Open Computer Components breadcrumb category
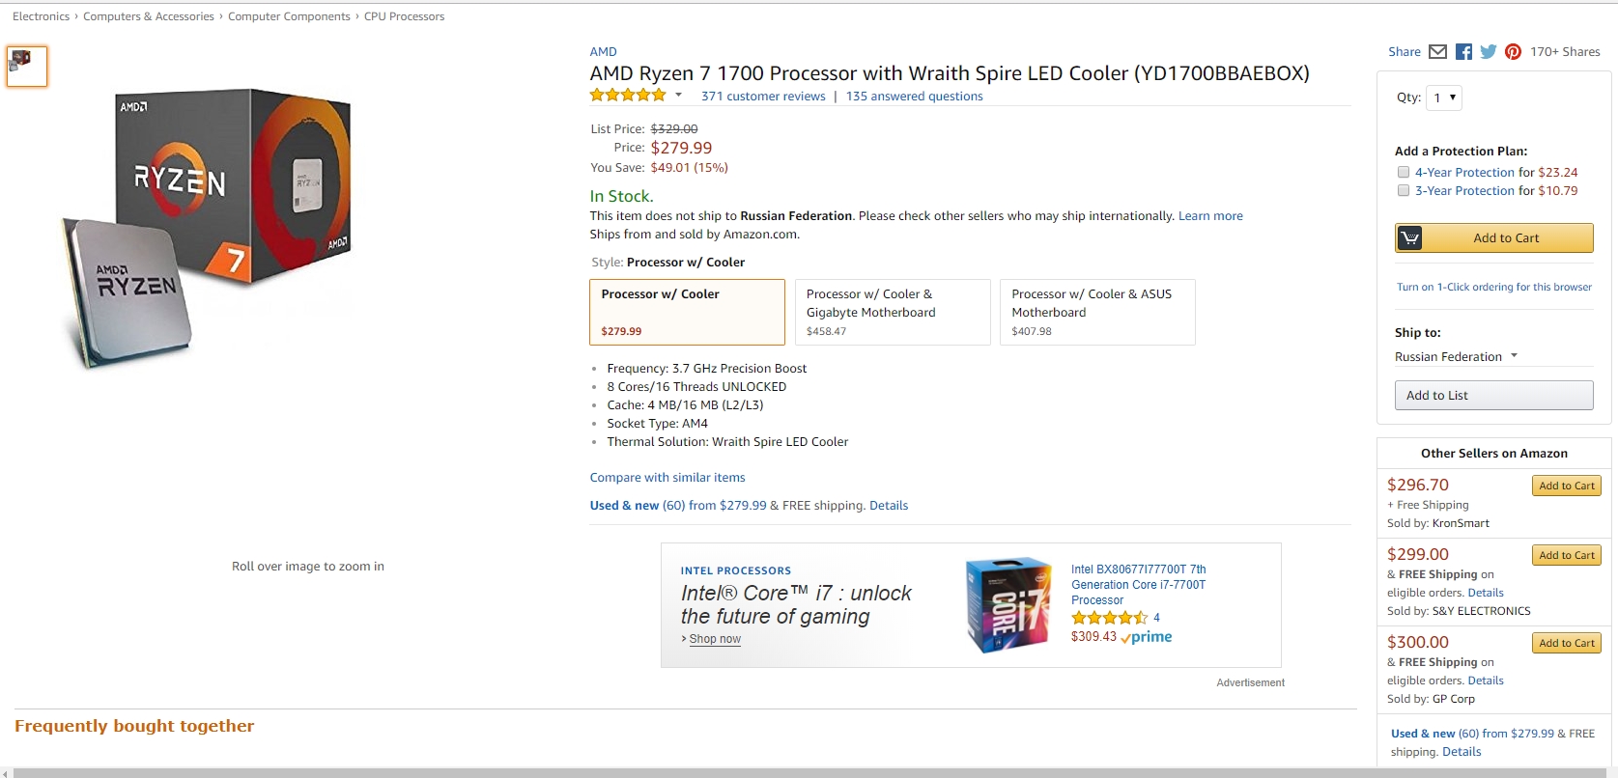Screen dimensions: 1618x778 pos(289,16)
